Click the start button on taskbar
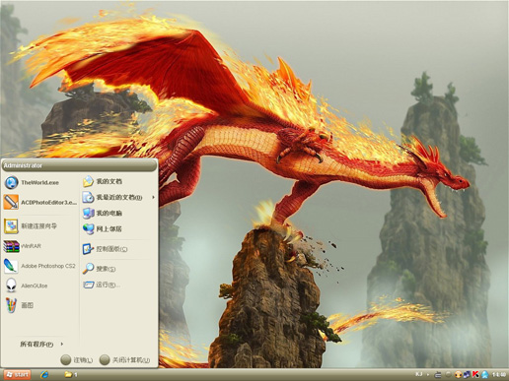The width and height of the screenshot is (509, 381). coord(17,374)
